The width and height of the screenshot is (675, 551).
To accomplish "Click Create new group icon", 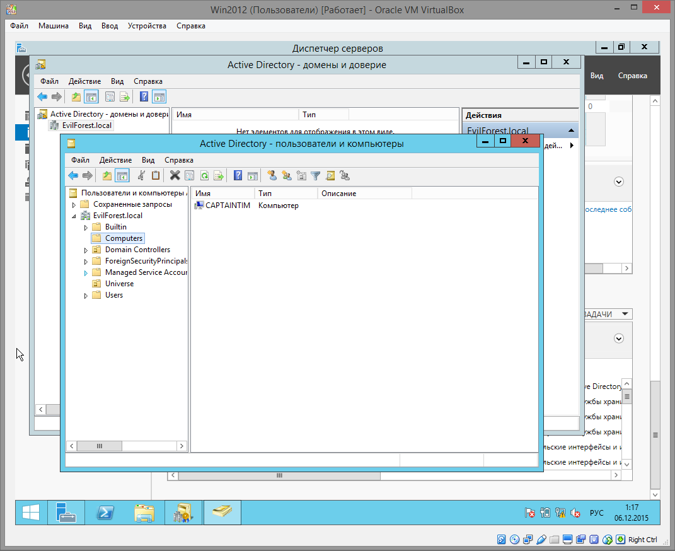I will (286, 176).
